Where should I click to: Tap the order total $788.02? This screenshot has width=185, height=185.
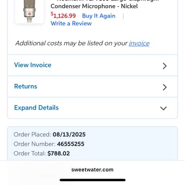pyautogui.click(x=59, y=154)
